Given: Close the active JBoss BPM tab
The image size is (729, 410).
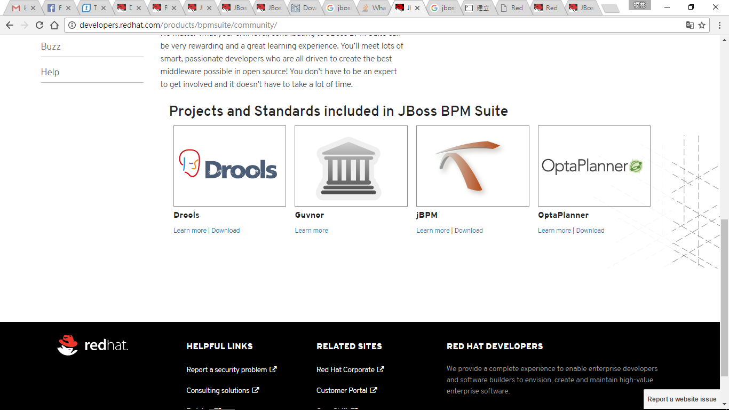Looking at the screenshot, I should (417, 8).
